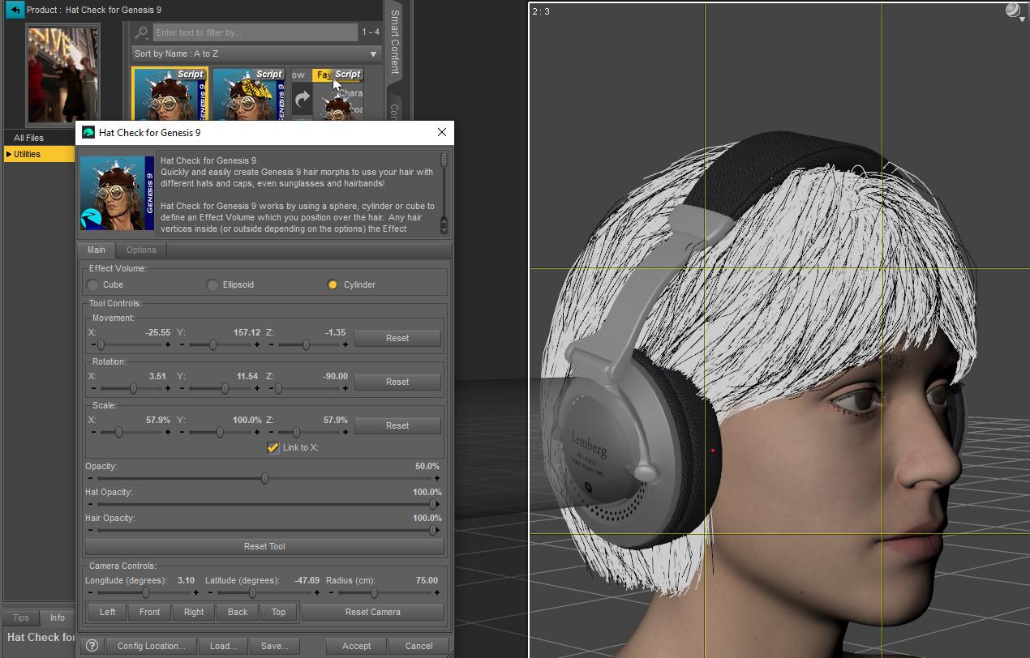The image size is (1030, 658).
Task: Click the Load button
Action: pos(223,646)
